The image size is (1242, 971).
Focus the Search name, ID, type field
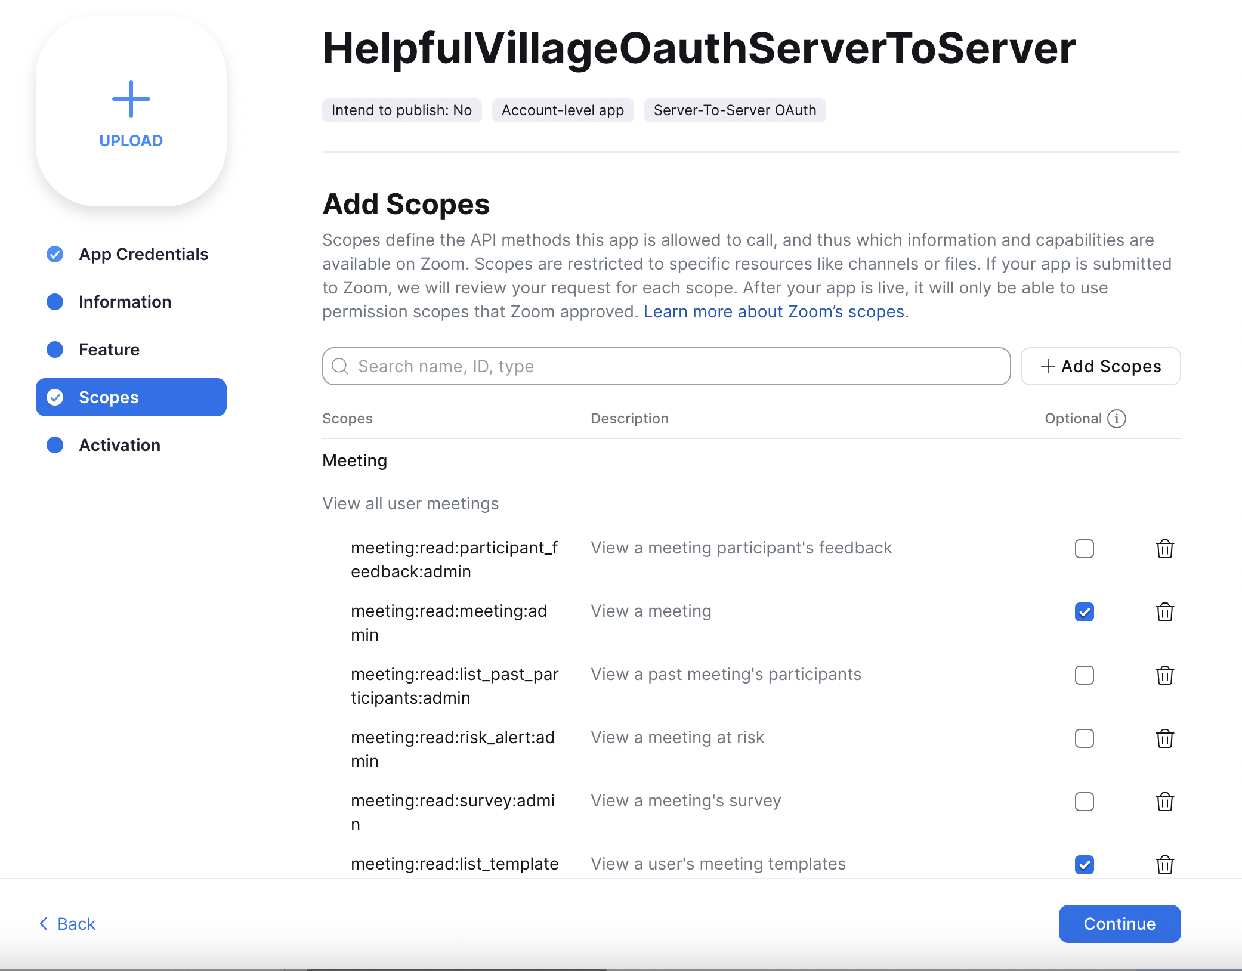pyautogui.click(x=666, y=366)
